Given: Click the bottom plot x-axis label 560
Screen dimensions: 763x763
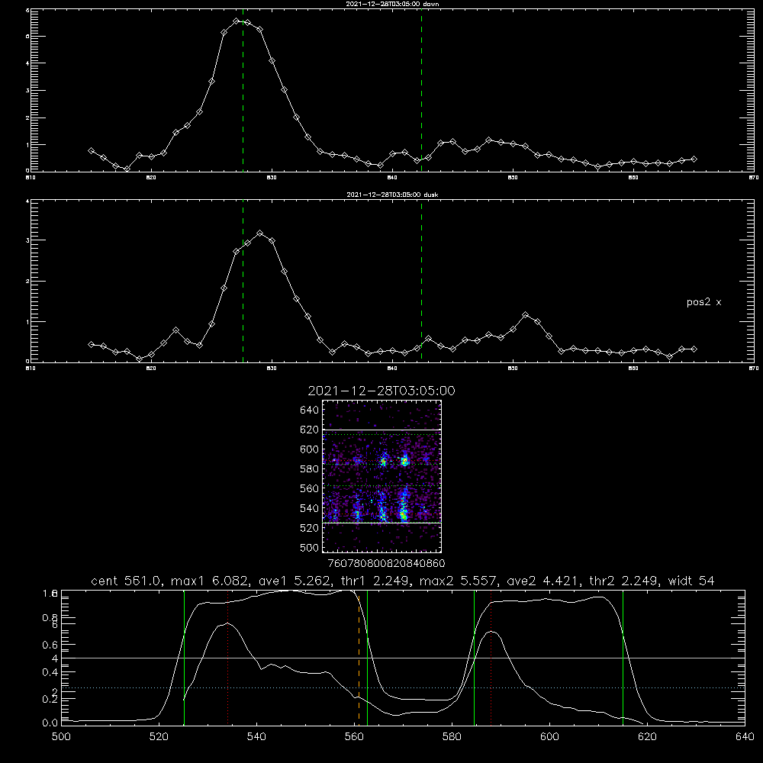Looking at the screenshot, I should (354, 737).
